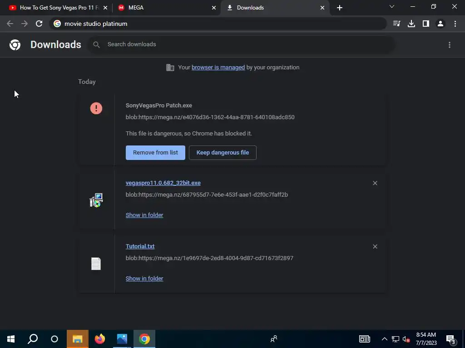Launch Firefox from taskbar
The width and height of the screenshot is (465, 348).
pos(99,339)
